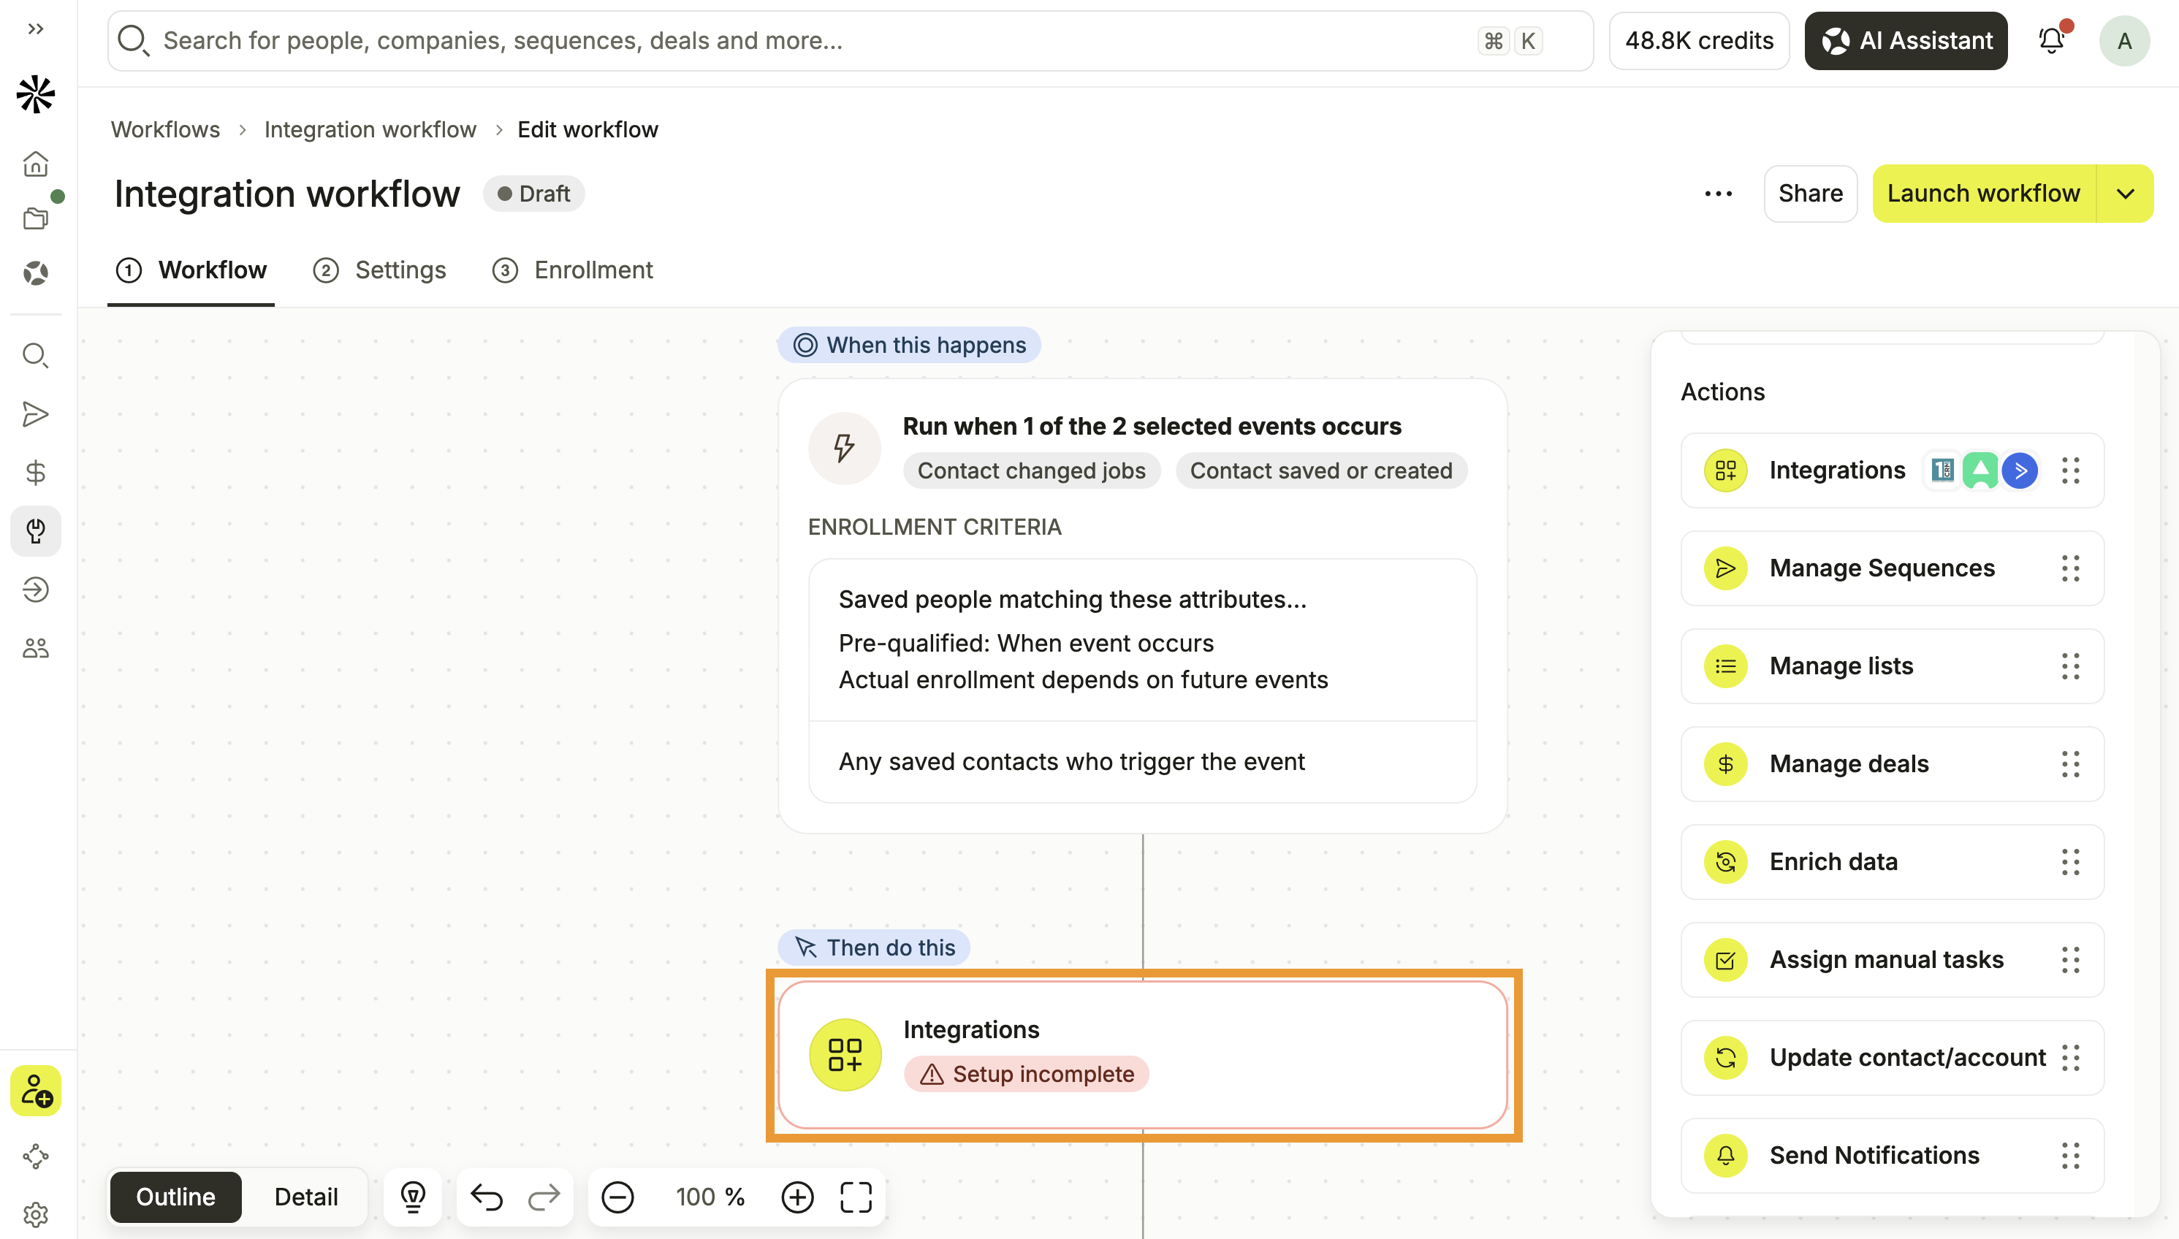Zoom out the canvas
This screenshot has width=2179, height=1239.
(x=618, y=1197)
